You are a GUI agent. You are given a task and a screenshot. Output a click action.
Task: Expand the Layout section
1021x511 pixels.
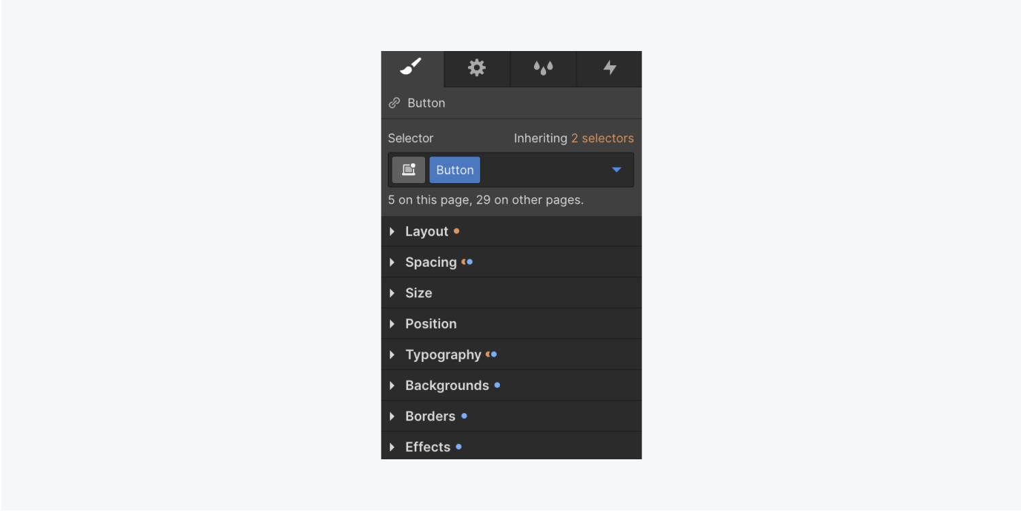(512, 231)
